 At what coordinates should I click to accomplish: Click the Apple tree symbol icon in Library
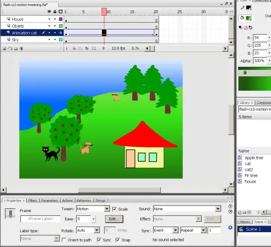[240, 158]
